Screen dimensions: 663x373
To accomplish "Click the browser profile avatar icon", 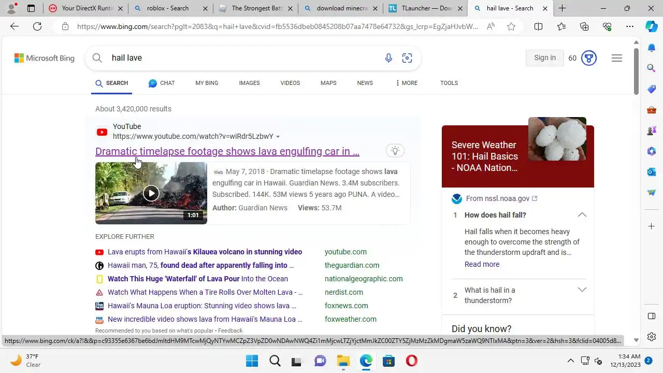I will tap(11, 8).
